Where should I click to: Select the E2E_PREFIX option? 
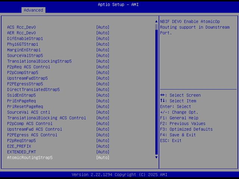pyautogui.click(x=19, y=146)
